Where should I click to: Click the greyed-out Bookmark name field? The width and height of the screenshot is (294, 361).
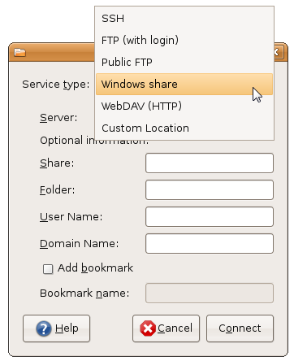210,293
